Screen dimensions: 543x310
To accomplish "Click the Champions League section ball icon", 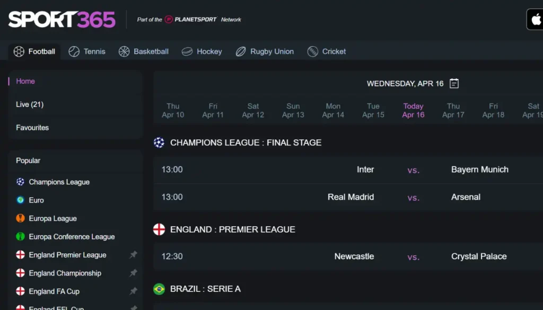I will (159, 143).
